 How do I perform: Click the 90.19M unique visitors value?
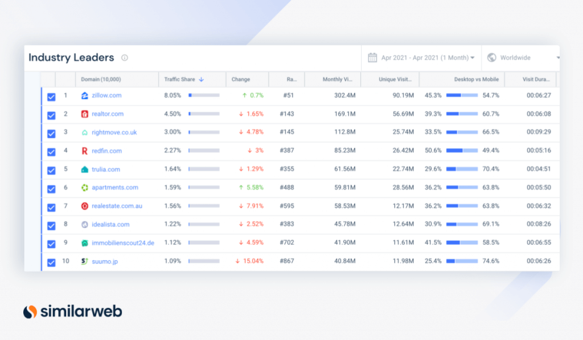pos(403,95)
